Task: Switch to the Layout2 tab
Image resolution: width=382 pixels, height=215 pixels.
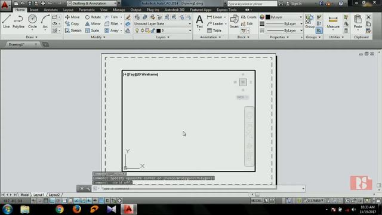Action: [54, 195]
